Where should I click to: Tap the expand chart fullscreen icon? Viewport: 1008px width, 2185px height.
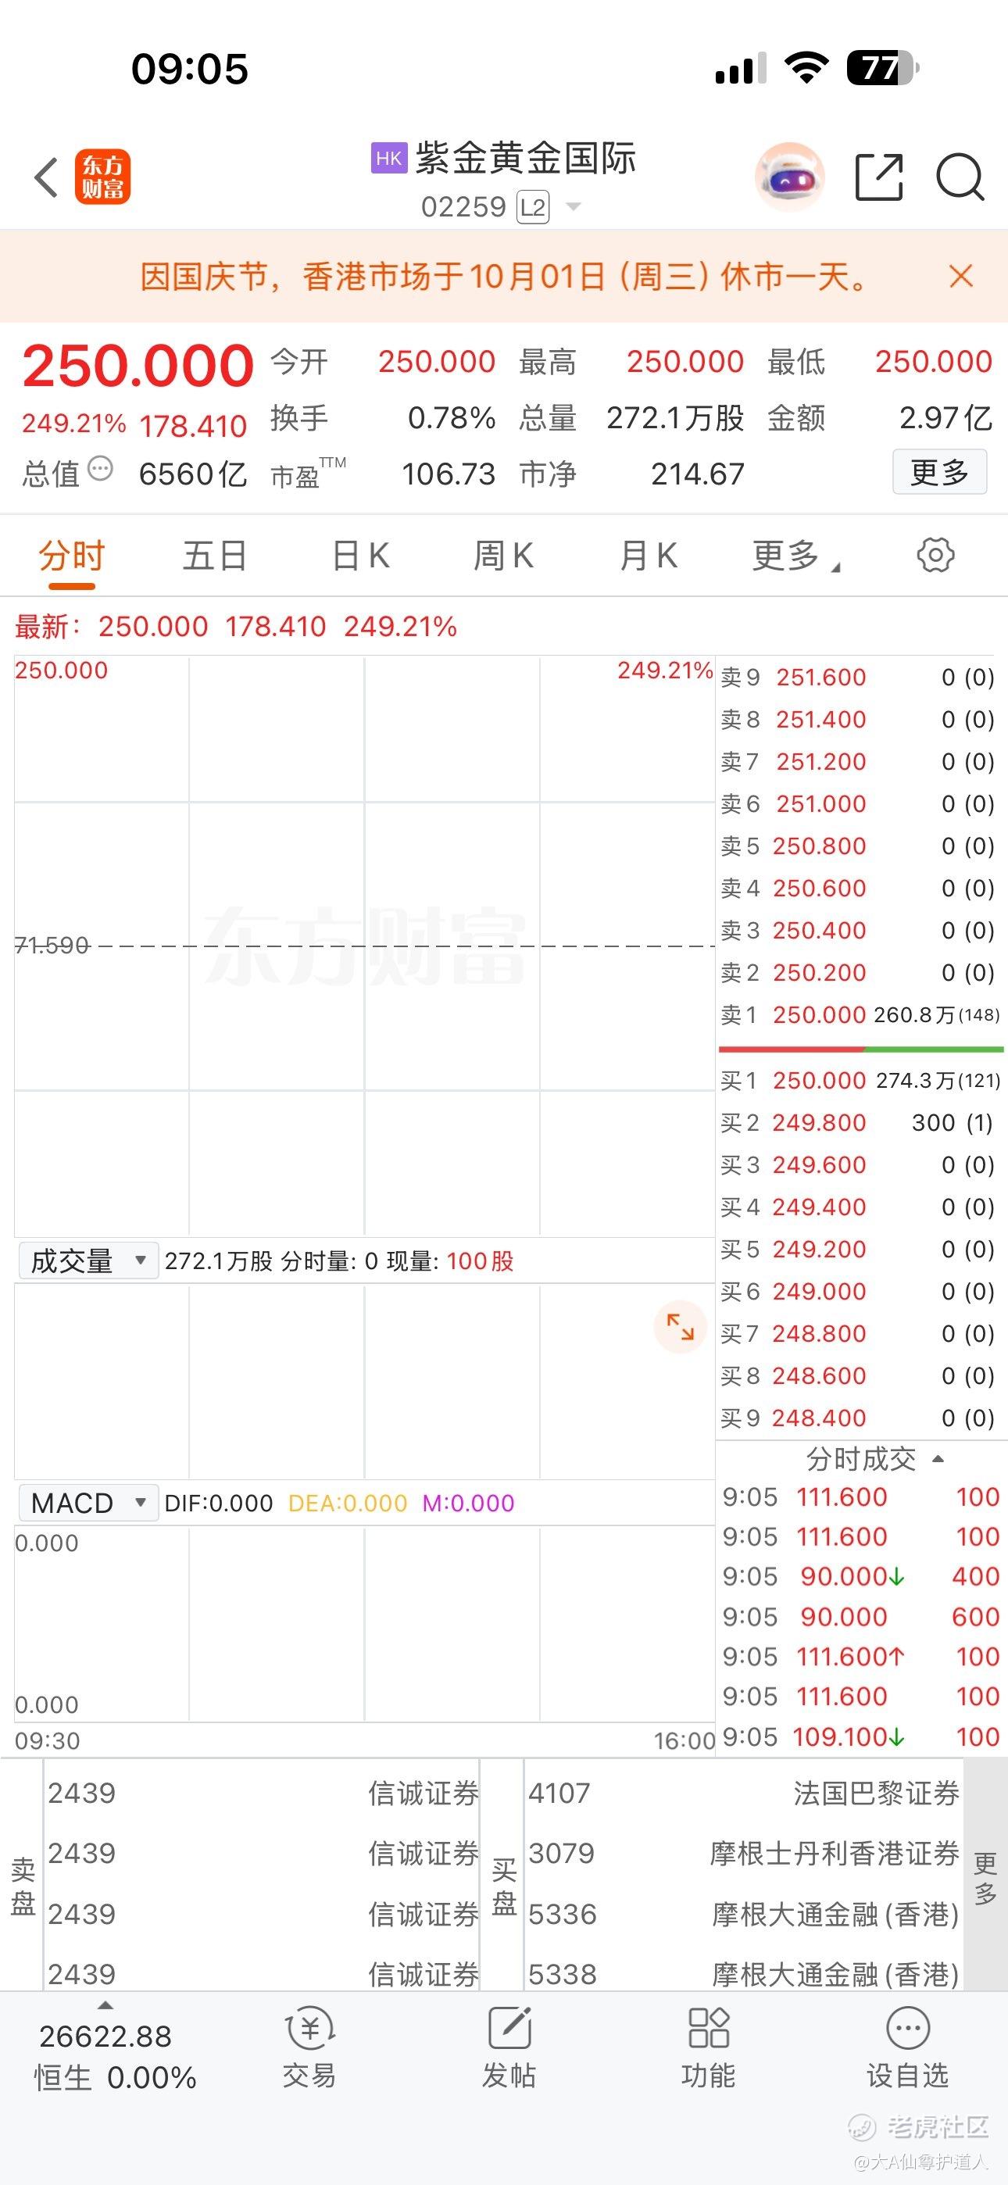coord(680,1327)
